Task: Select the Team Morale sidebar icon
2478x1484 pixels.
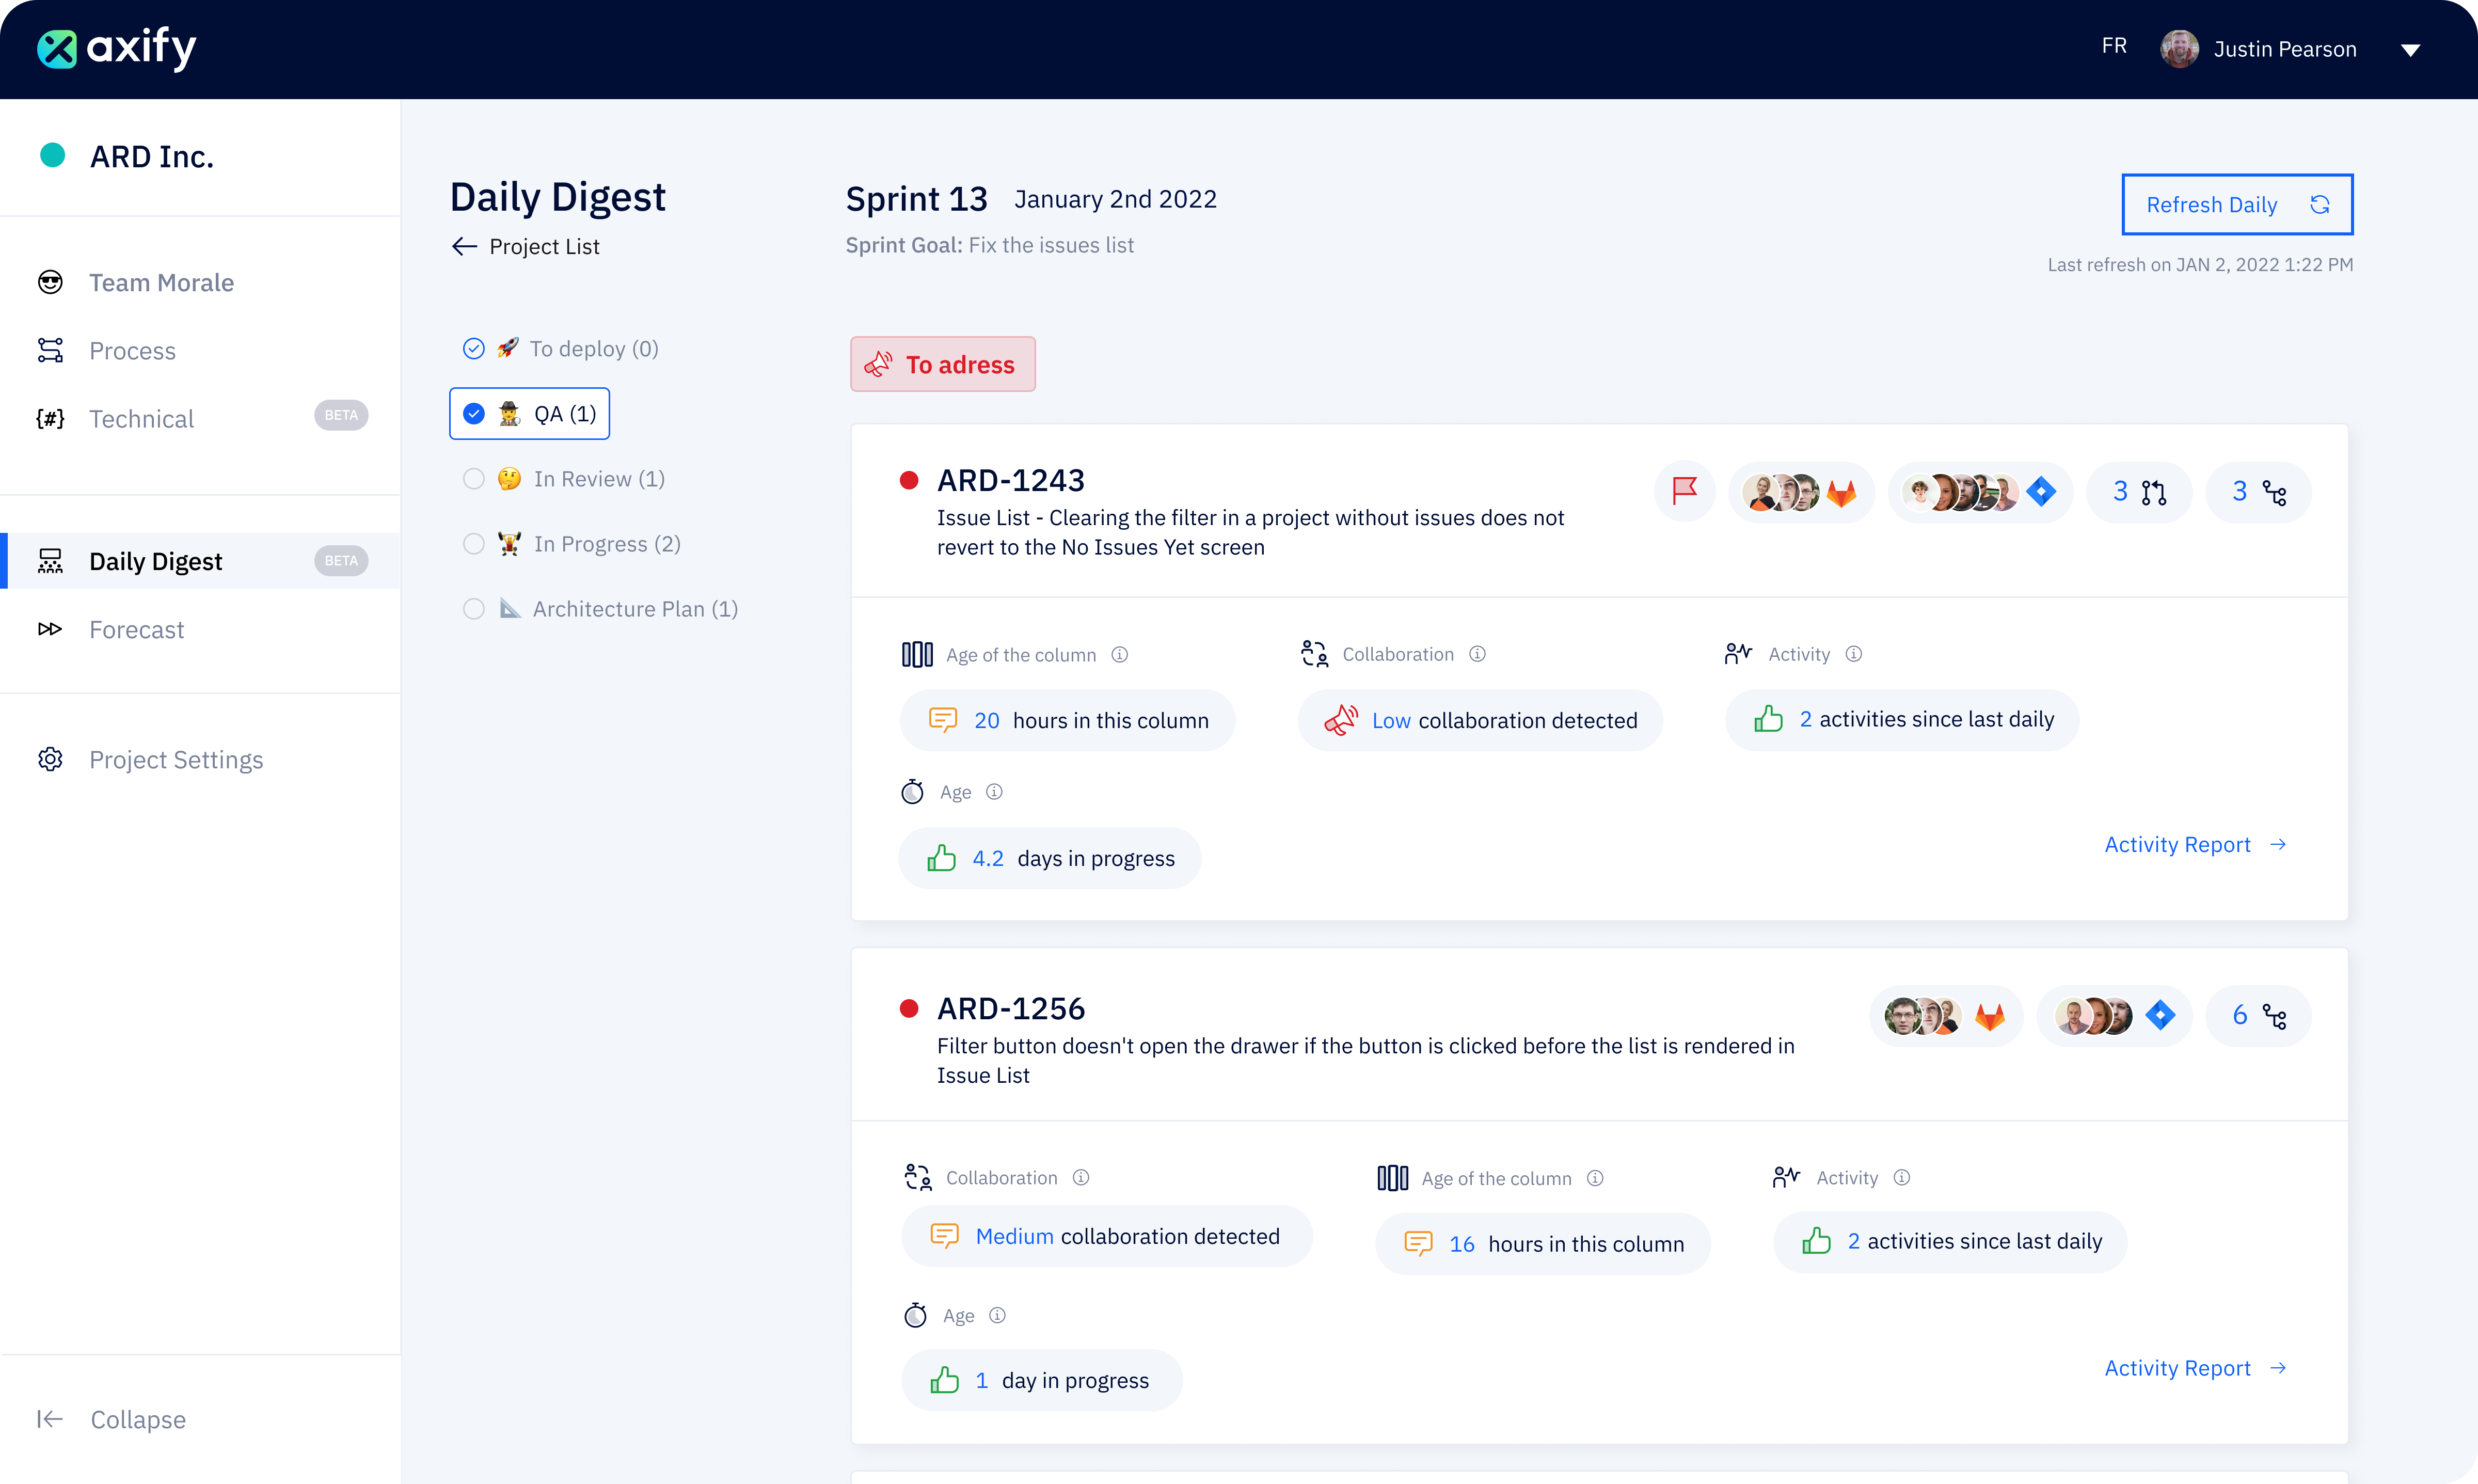Action: (x=50, y=282)
